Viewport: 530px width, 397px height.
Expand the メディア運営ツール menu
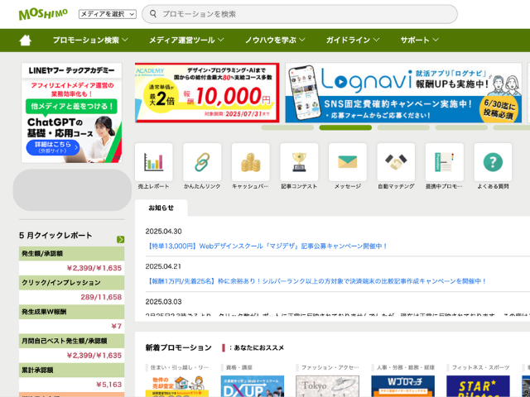[x=186, y=41]
